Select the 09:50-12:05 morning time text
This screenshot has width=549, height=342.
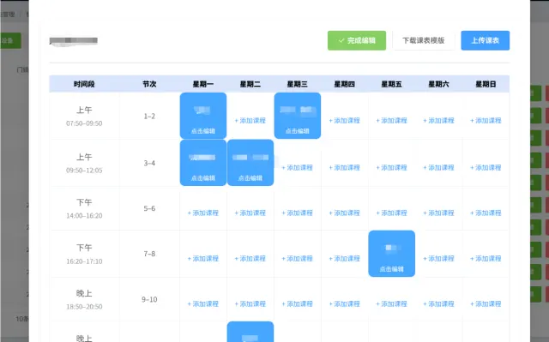point(84,171)
